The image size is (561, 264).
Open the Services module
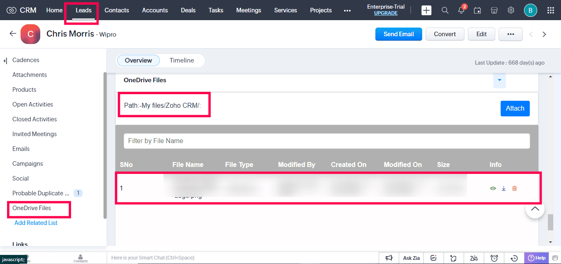click(x=285, y=10)
